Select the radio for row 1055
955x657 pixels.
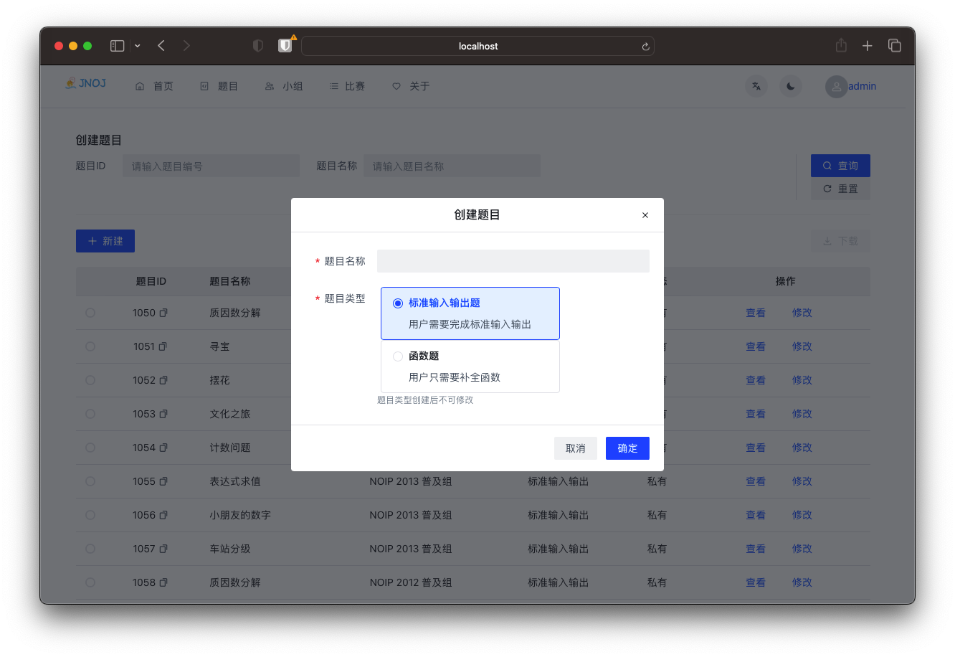click(90, 481)
